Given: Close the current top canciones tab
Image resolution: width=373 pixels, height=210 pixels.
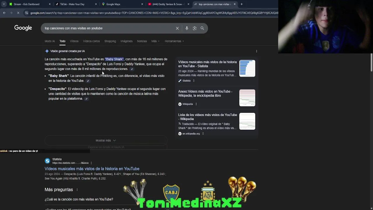Looking at the screenshot, I should tap(235, 4).
